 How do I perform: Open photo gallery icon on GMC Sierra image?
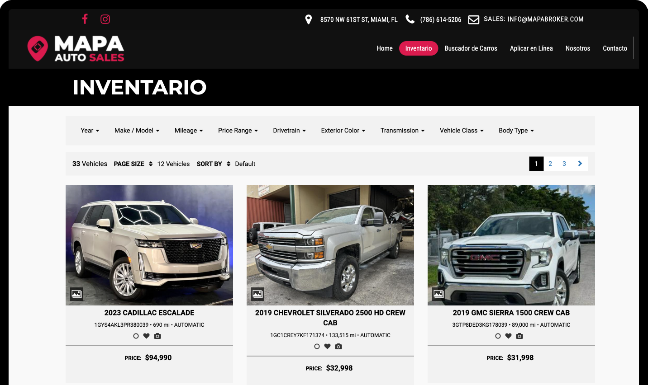click(x=438, y=294)
